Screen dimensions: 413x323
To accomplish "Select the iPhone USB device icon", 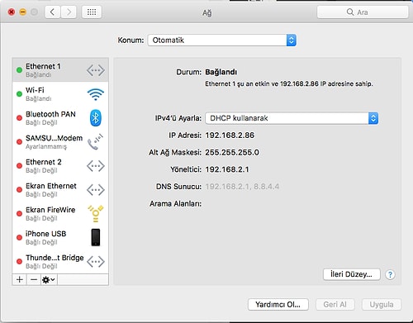I will [96, 237].
